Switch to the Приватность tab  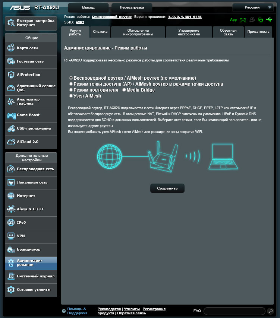coord(258,32)
